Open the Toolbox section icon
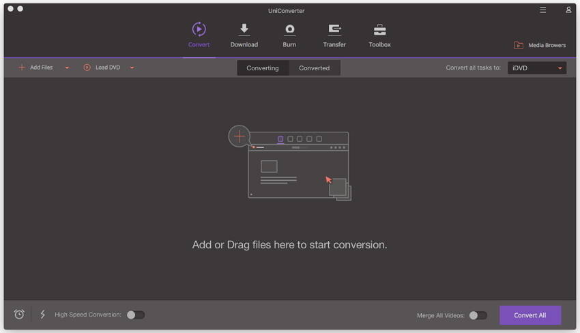This screenshot has width=580, height=333. click(x=380, y=29)
